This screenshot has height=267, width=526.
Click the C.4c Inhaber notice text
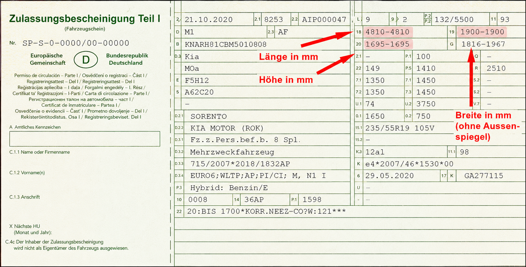click(67, 245)
